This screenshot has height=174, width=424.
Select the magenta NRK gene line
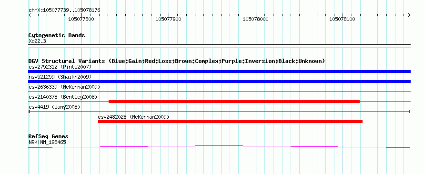click(219, 147)
